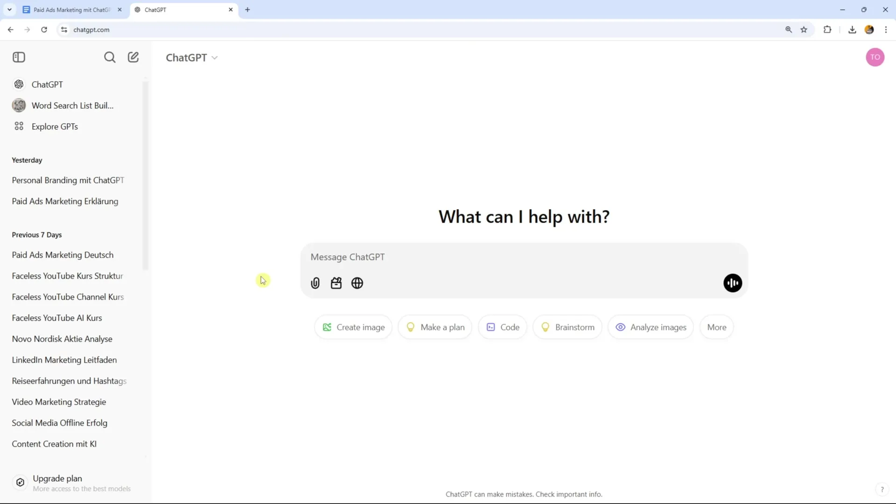Image resolution: width=896 pixels, height=504 pixels.
Task: Open the TO profile avatar menu
Action: pos(875,57)
